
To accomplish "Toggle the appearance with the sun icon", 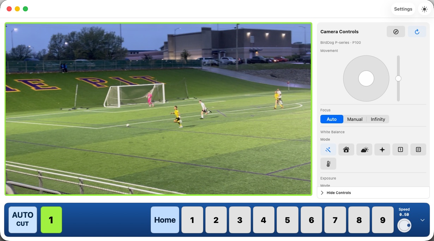I will click(424, 9).
